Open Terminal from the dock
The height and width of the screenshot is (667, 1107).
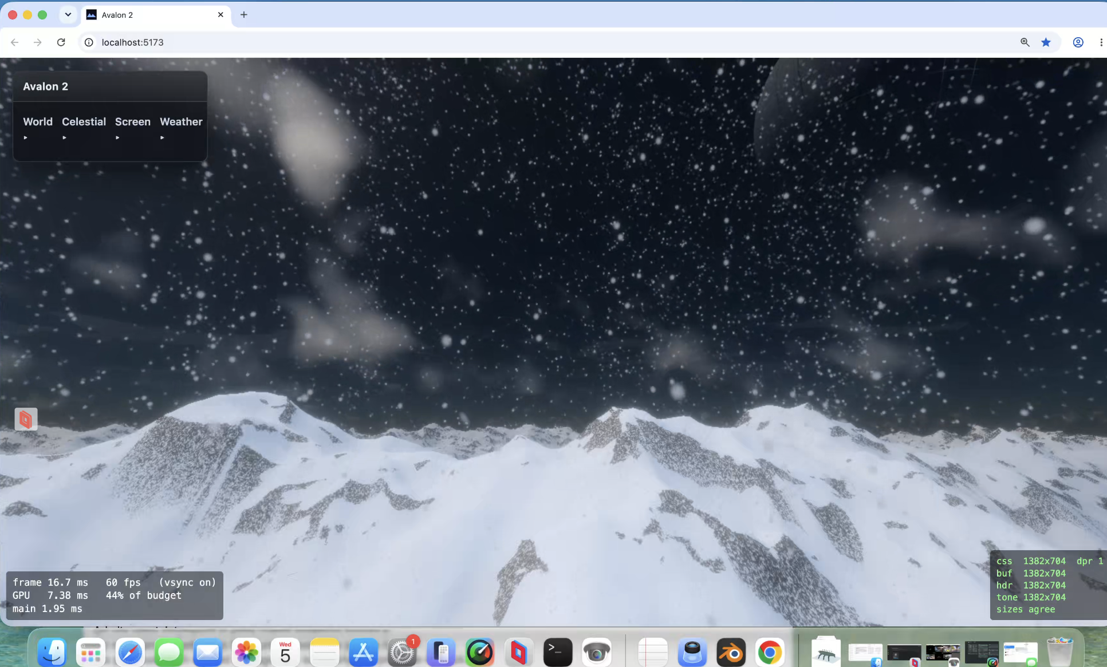(x=557, y=652)
